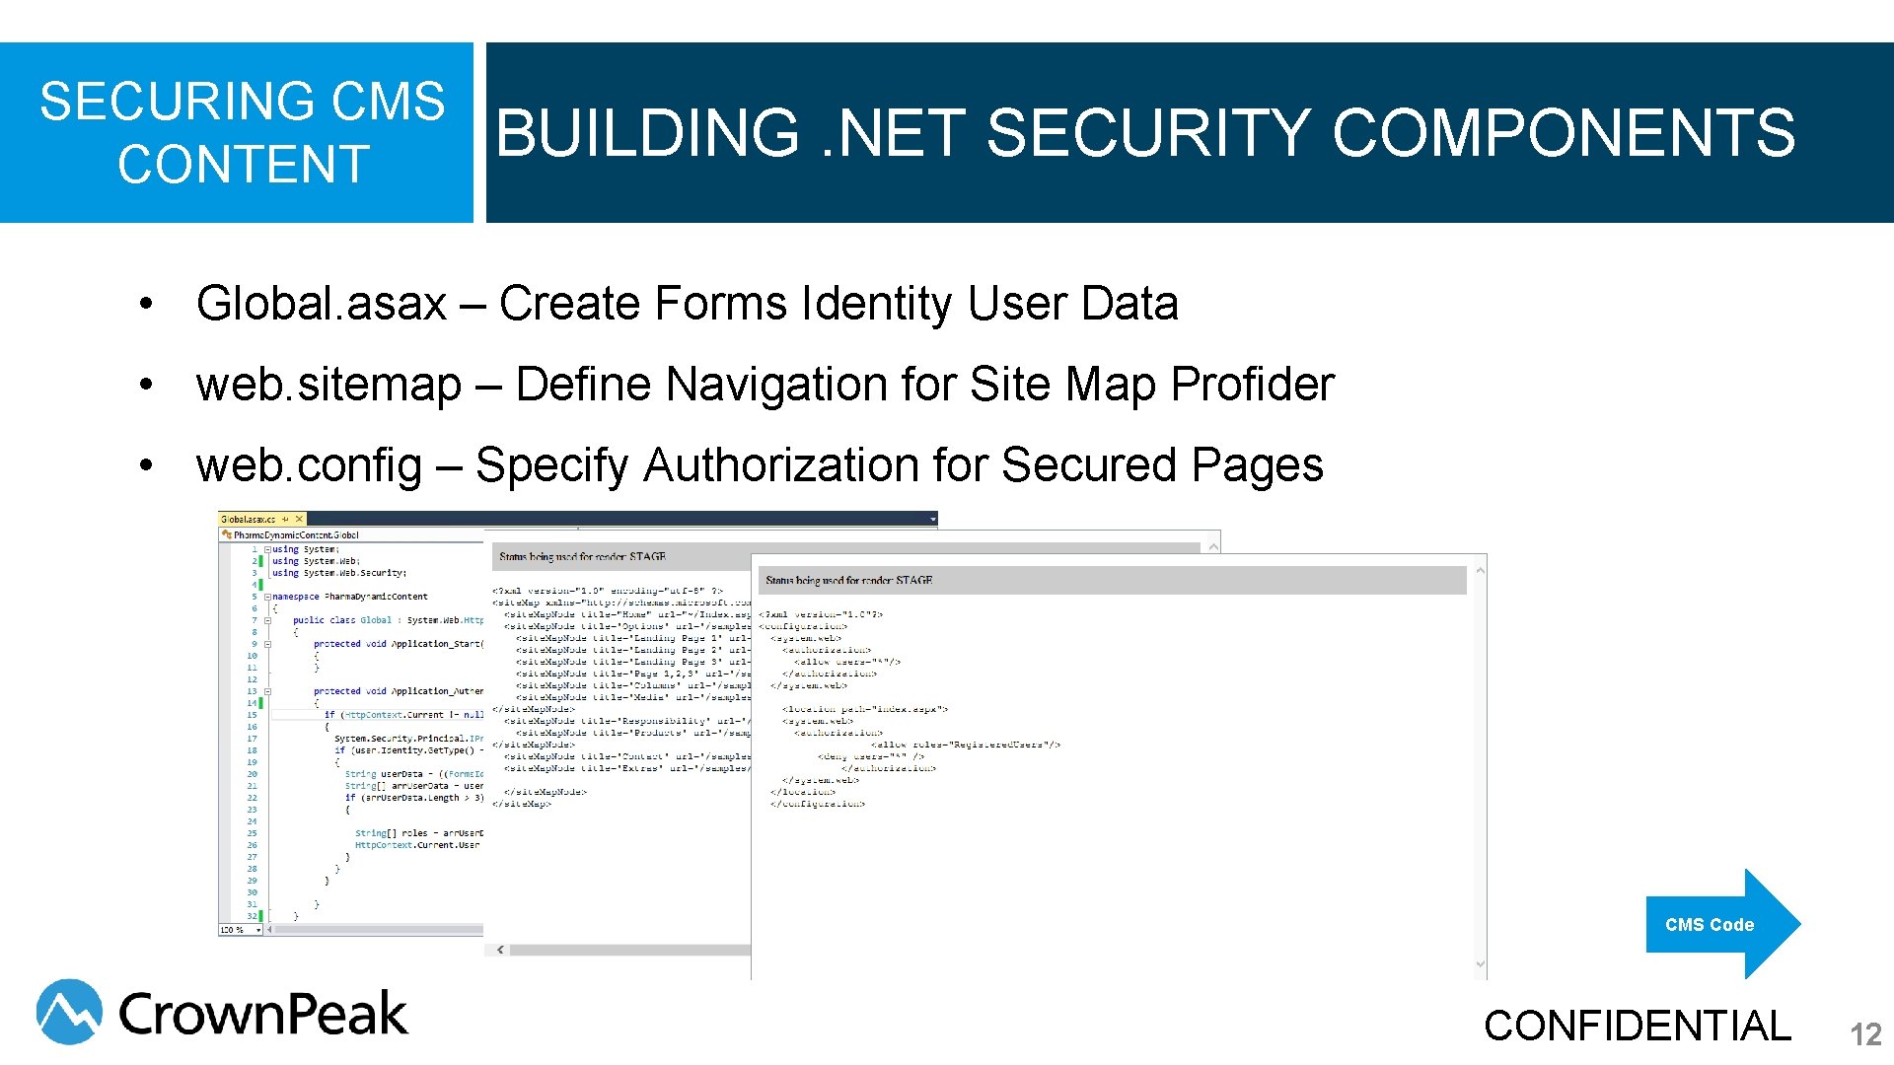Collapse the Application_Start method fold
This screenshot has width=1894, height=1065.
(266, 643)
